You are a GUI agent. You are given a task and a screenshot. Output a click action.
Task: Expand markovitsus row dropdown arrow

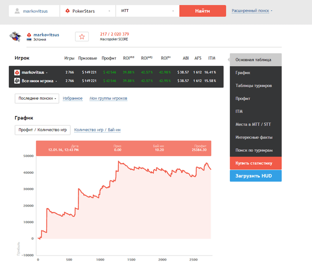pyautogui.click(x=47, y=73)
